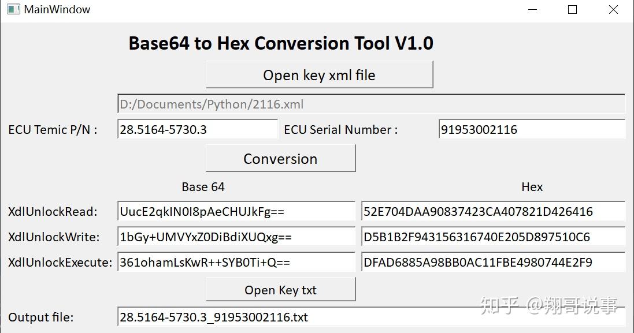
Task: Click the Open key xml file button
Action: pyautogui.click(x=320, y=74)
